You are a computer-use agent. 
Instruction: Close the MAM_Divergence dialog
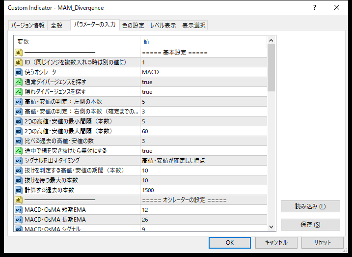point(337,8)
